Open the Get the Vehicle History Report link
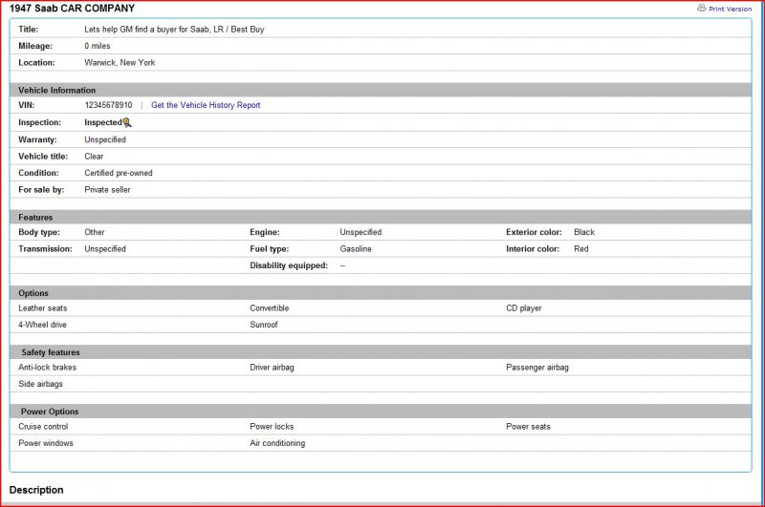Viewport: 765px width, 507px height. pyautogui.click(x=206, y=105)
